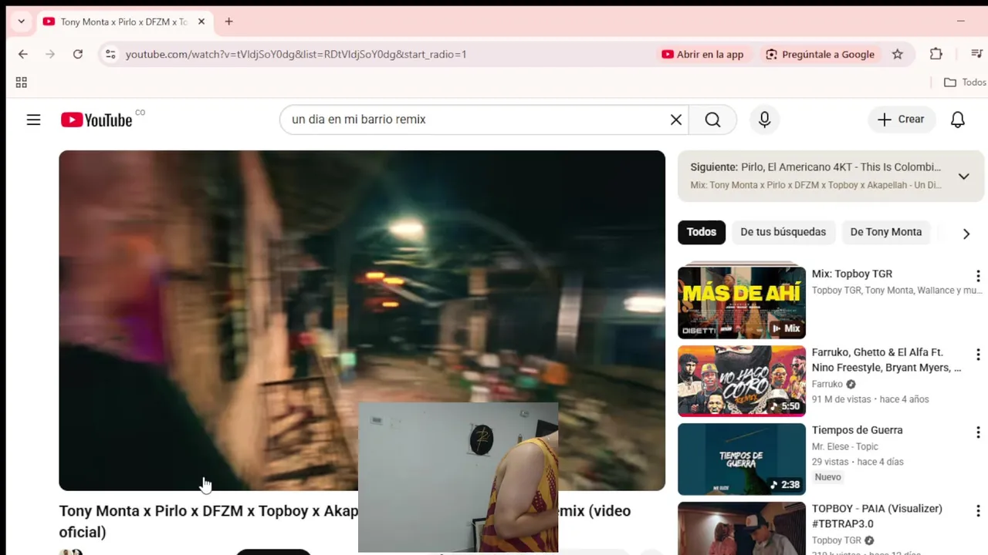Open the Topboy TGR channel name under PAIA

tap(836, 540)
